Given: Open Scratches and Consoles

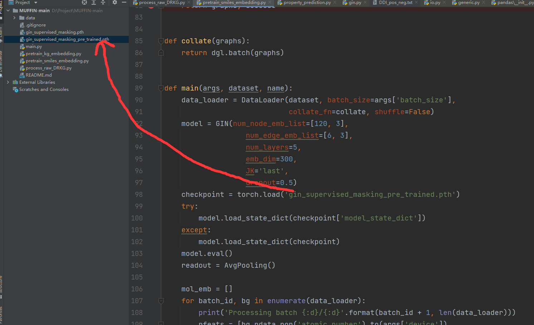Looking at the screenshot, I should click(43, 89).
